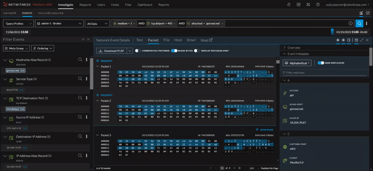Expand the Overview section

294,48
